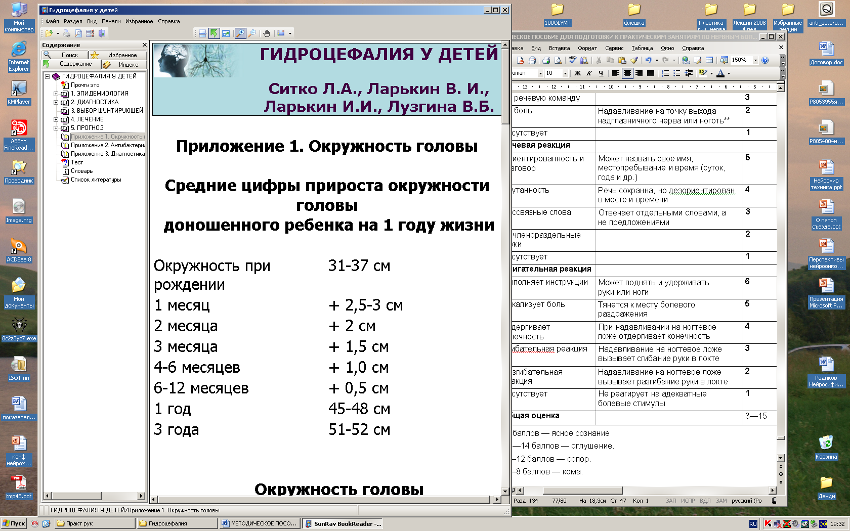
Task: Click RU language indicator in tray
Action: (753, 524)
